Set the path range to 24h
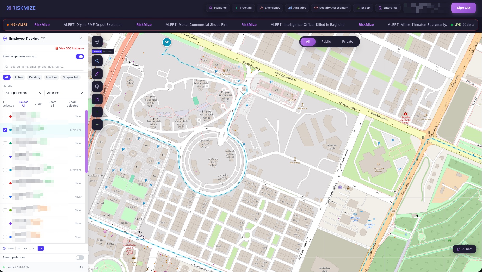 (x=33, y=249)
